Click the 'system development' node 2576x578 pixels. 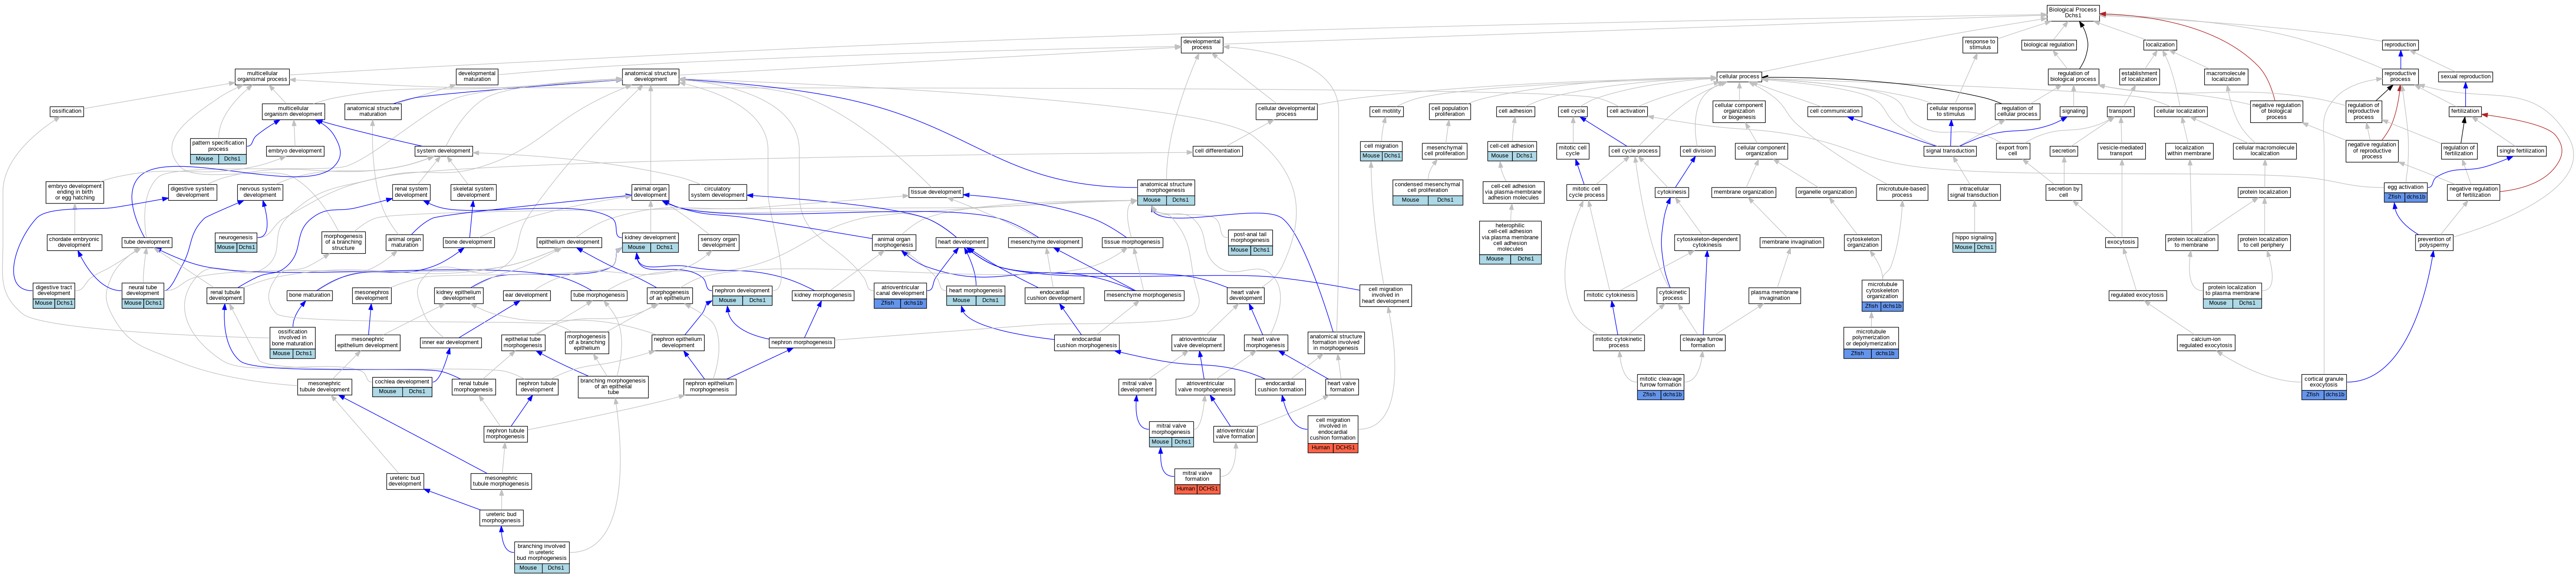[444, 151]
